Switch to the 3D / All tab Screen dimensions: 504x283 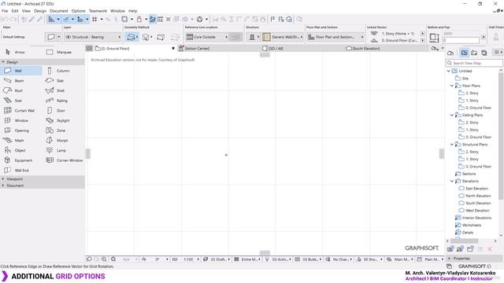302,49
